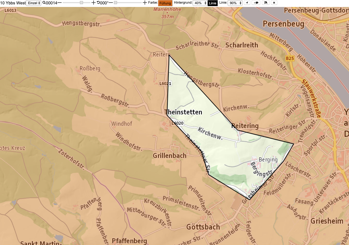Click the zoom plus icon after slider
349x245 pixels.
point(94,3)
